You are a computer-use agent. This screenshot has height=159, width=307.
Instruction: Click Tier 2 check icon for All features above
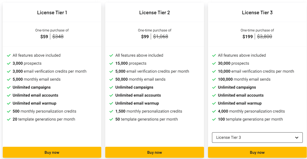(x=111, y=55)
